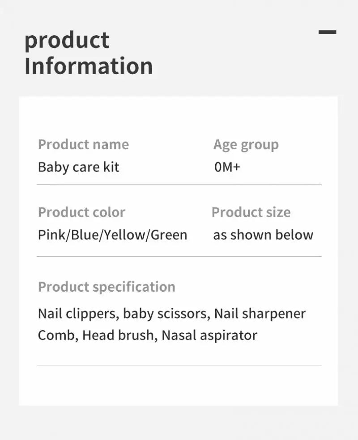Screen dimensions: 358x440
Task: Choose the "Pink" color option text
Action: [51, 235]
